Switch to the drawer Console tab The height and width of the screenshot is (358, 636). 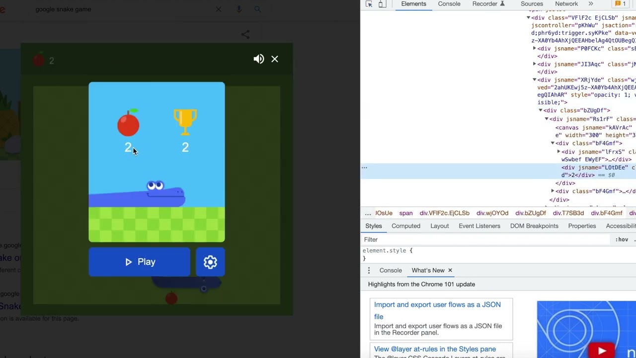[391, 270]
